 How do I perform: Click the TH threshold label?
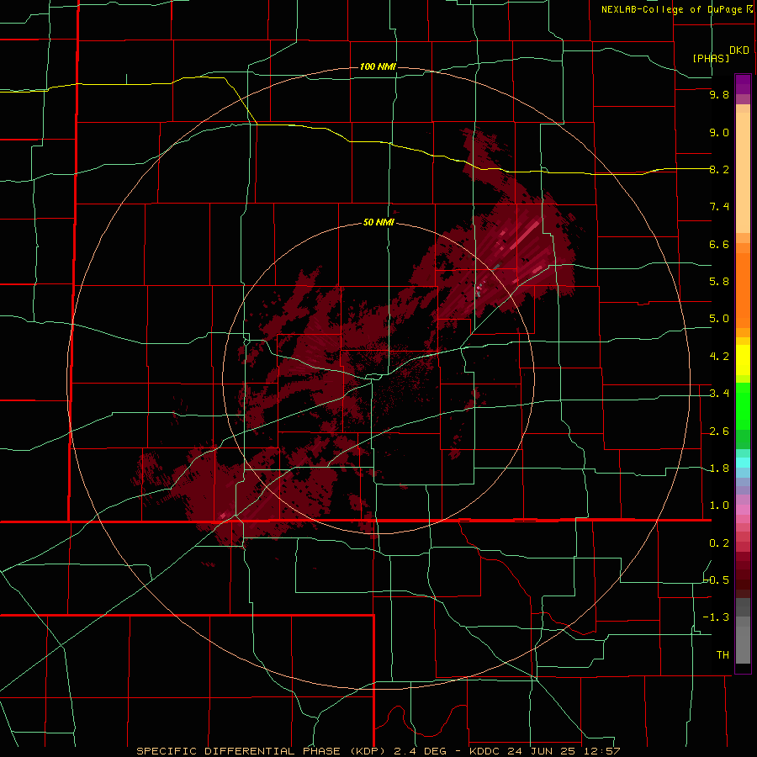[723, 655]
